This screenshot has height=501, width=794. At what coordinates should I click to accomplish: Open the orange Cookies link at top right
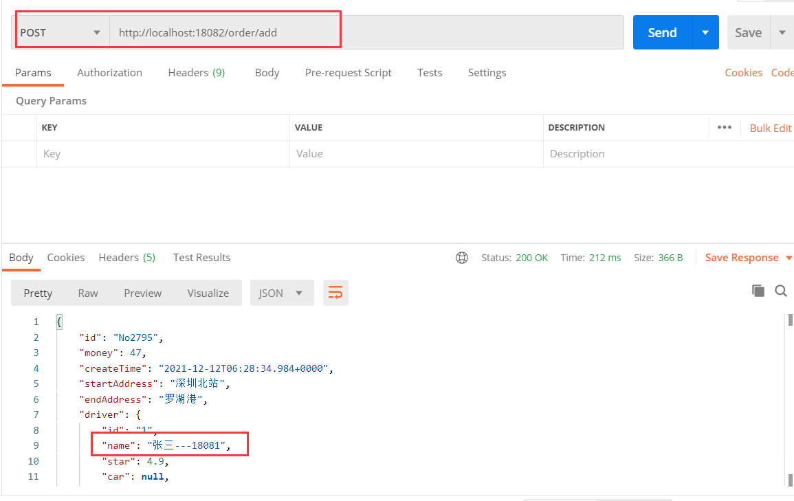(x=743, y=72)
